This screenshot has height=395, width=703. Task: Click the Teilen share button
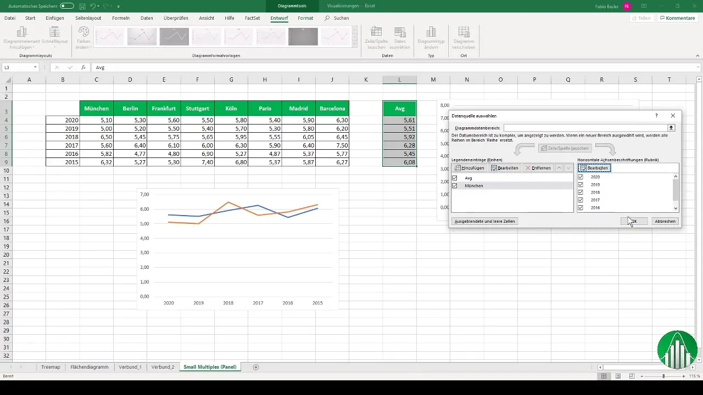point(641,18)
